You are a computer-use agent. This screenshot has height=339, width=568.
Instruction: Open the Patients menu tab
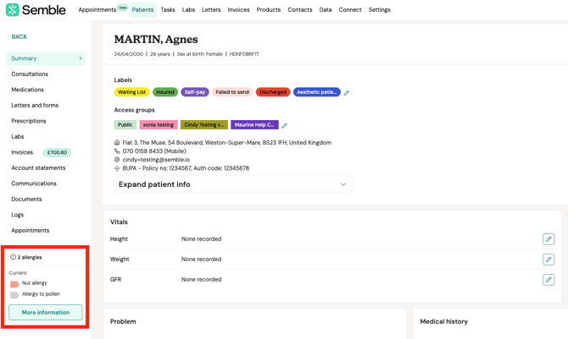(142, 10)
